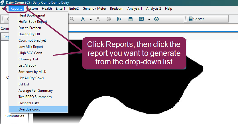Expand the dropdown arrow next to safe icon

coord(149,20)
